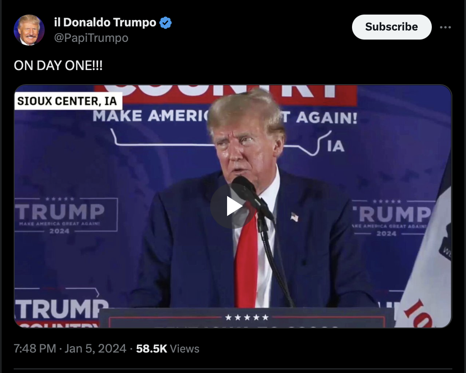The image size is (466, 373).
Task: Open the 7:48 PM timestamp link
Action: [x=35, y=349]
